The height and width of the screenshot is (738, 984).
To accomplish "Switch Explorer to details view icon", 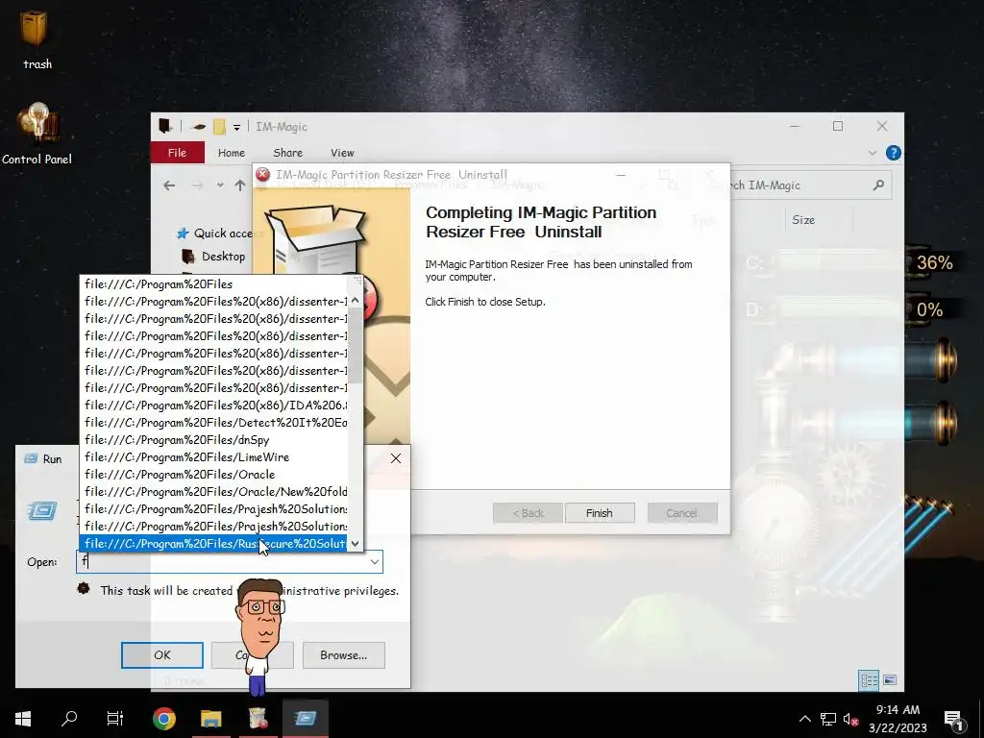I will (869, 680).
